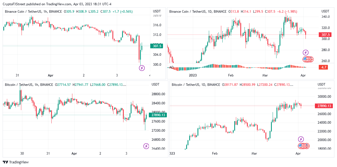Click the lightning icon on BNB daily chart
Image resolution: width=337 pixels, height=167 pixels.
[x=306, y=52]
